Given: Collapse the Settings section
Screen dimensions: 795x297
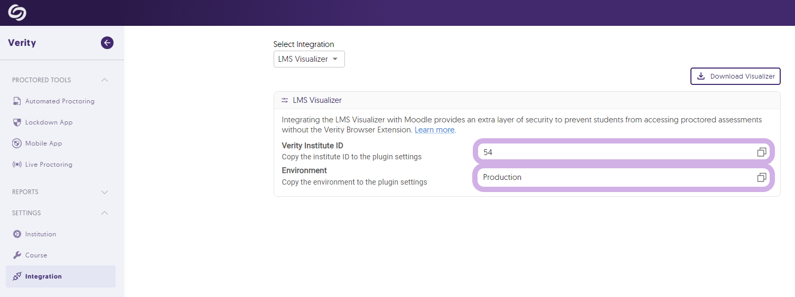Looking at the screenshot, I should tap(105, 213).
